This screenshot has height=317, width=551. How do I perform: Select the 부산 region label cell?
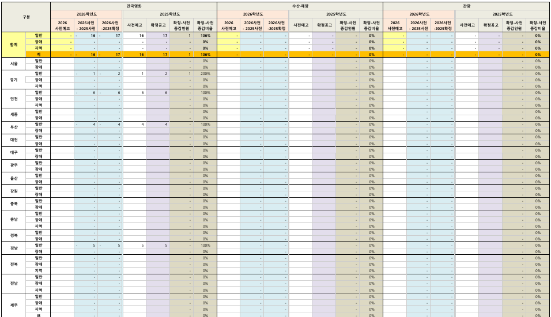[14, 127]
